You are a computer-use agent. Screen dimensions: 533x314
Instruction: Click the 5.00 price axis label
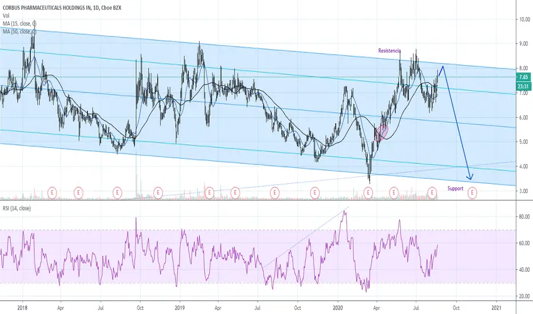point(523,142)
